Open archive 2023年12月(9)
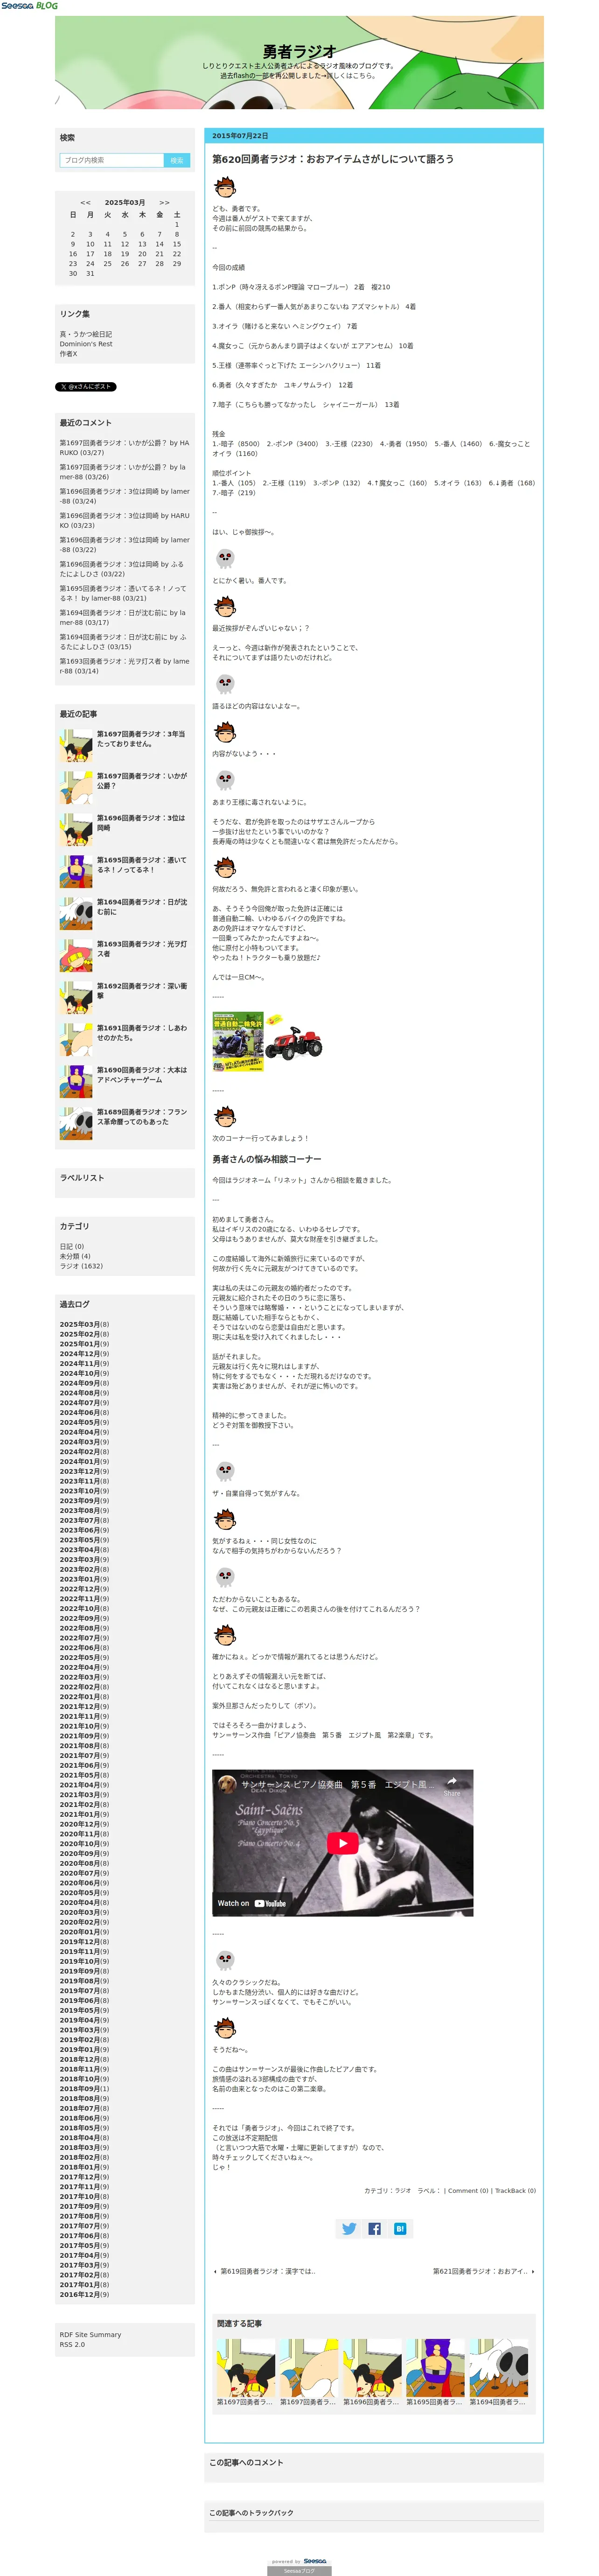The image size is (599, 2576). click(x=84, y=1471)
